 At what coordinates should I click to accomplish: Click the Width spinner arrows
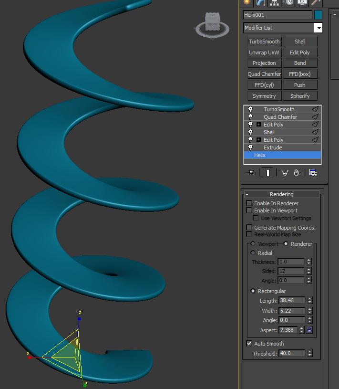tap(309, 311)
